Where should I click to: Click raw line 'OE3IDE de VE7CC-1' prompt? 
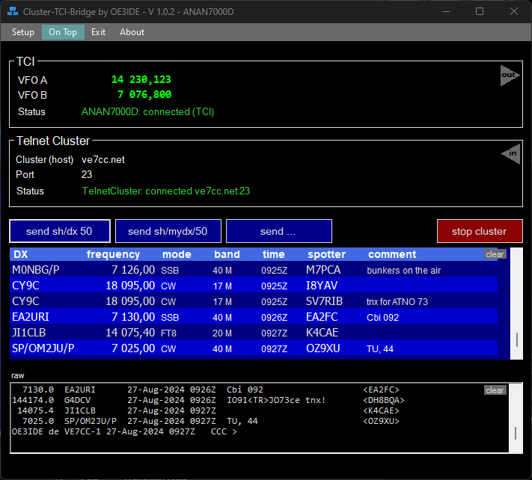(x=124, y=431)
